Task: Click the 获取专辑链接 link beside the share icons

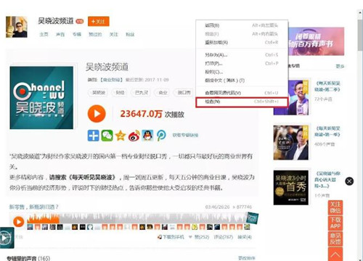Action: pyautogui.click(x=185, y=135)
